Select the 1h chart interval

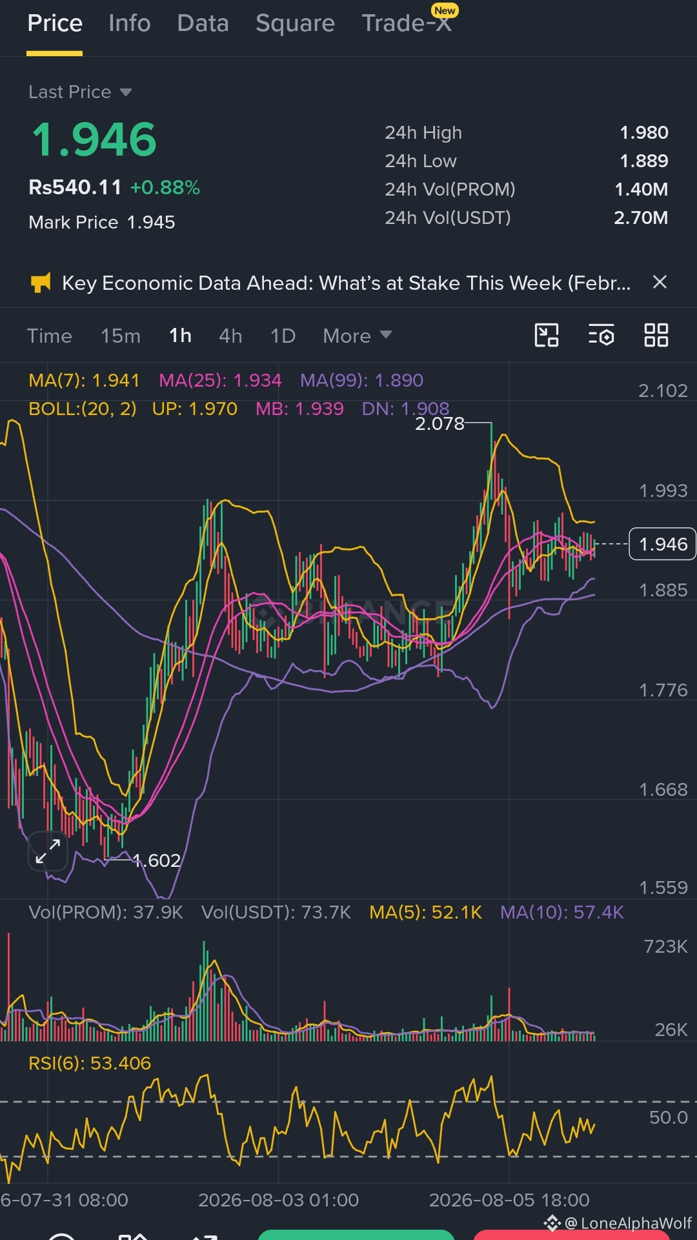180,336
